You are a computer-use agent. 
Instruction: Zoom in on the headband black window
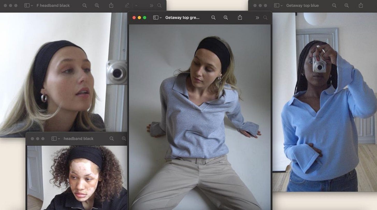[124, 139]
